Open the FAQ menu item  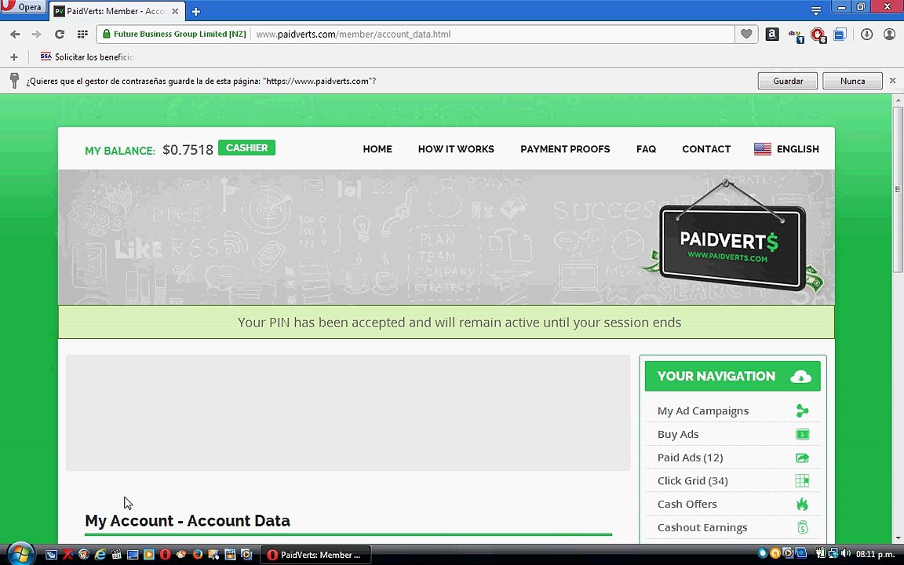tap(647, 149)
